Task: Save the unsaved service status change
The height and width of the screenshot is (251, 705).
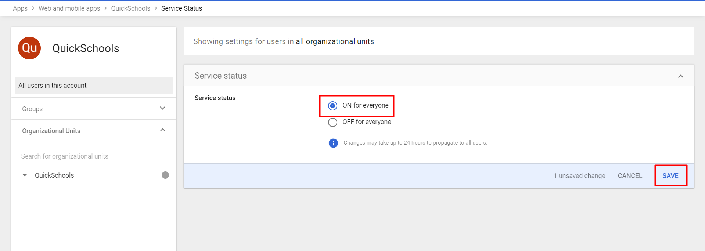Action: [670, 176]
